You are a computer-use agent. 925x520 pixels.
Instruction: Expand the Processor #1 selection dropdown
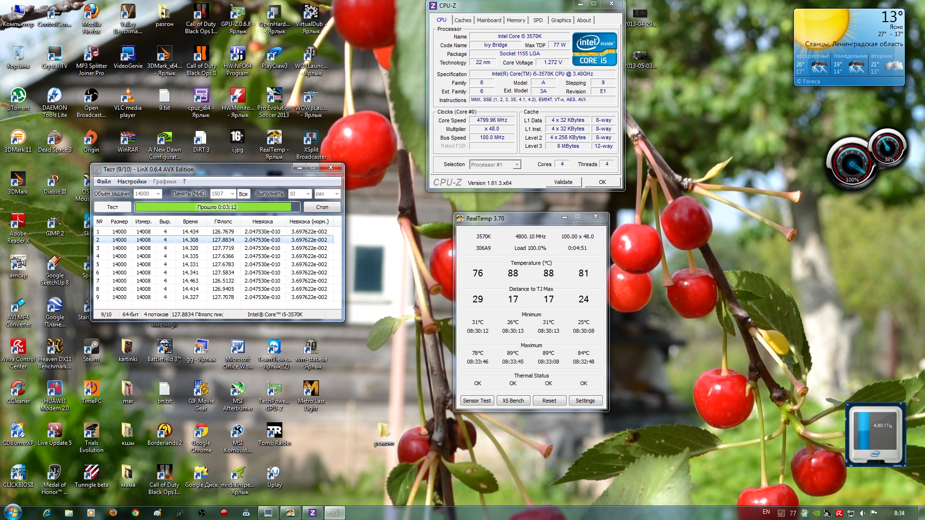(x=517, y=165)
